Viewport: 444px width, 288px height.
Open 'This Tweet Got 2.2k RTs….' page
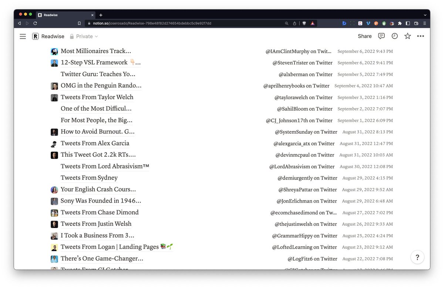[98, 154]
